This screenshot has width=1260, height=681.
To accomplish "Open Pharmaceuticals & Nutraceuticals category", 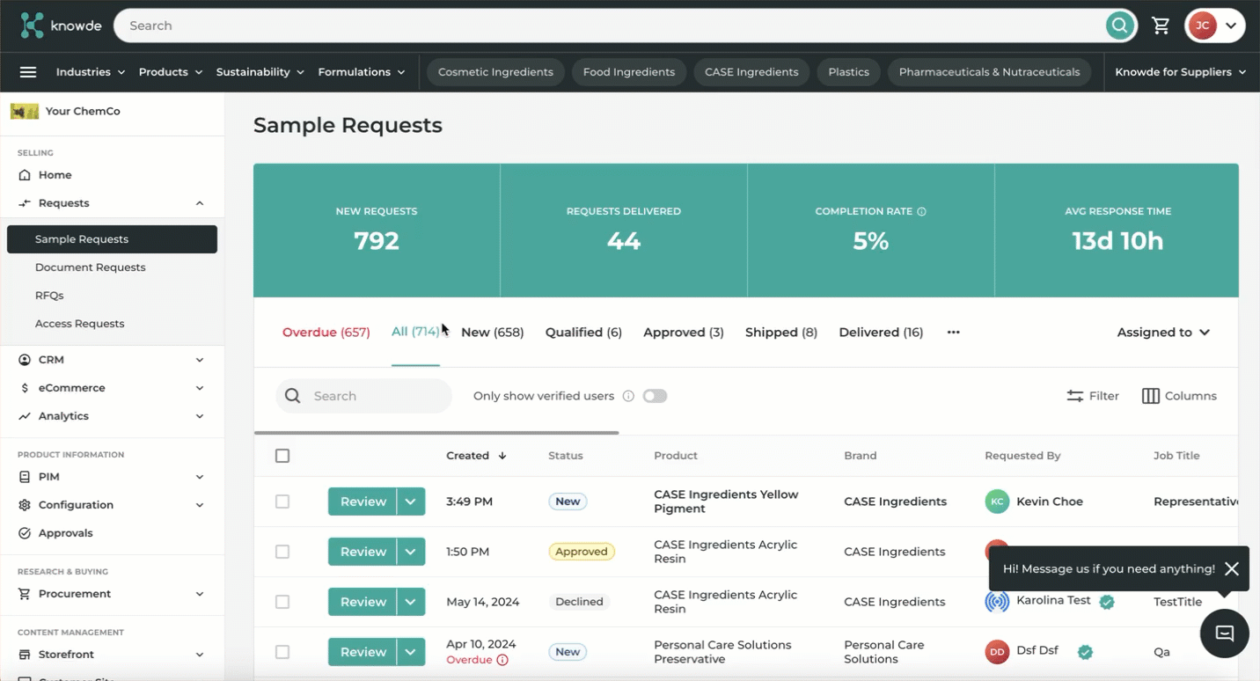I will pyautogui.click(x=989, y=72).
